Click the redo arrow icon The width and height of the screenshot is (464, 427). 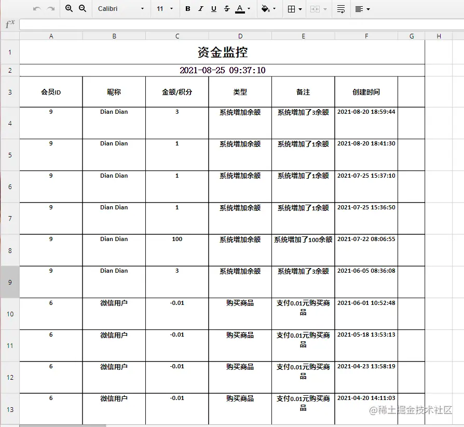click(51, 9)
